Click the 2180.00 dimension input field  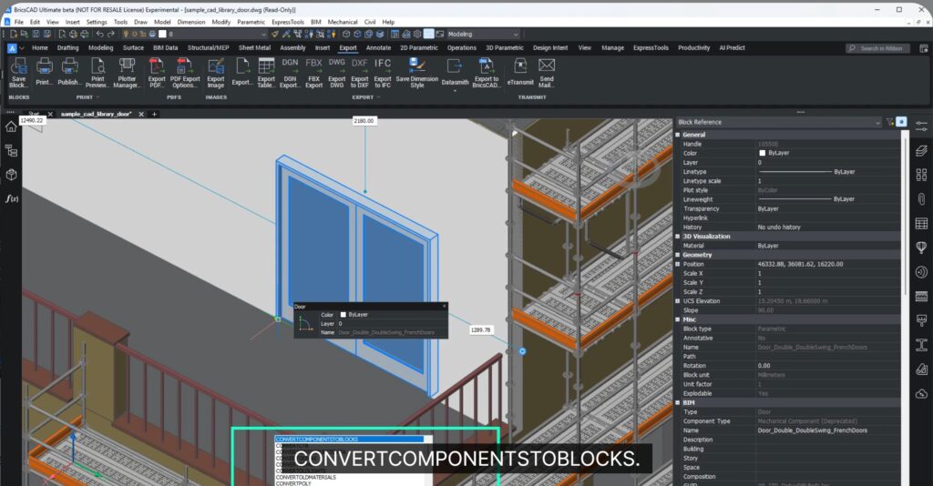pyautogui.click(x=364, y=121)
